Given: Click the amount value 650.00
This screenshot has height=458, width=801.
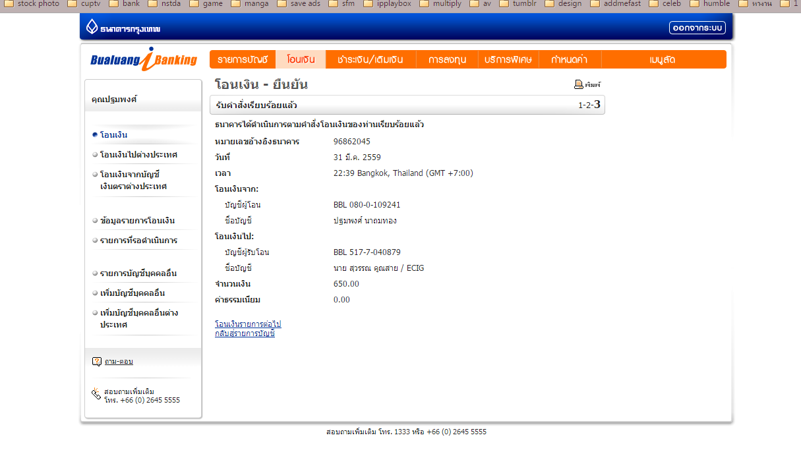Looking at the screenshot, I should click(347, 284).
